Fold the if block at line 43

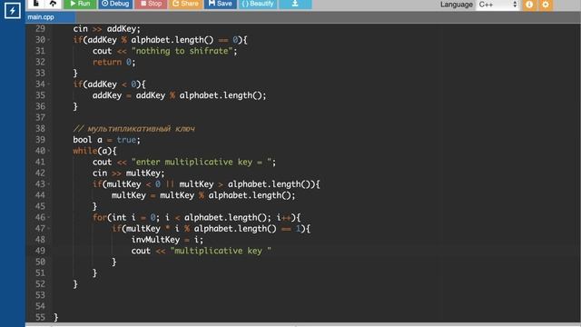click(x=49, y=184)
